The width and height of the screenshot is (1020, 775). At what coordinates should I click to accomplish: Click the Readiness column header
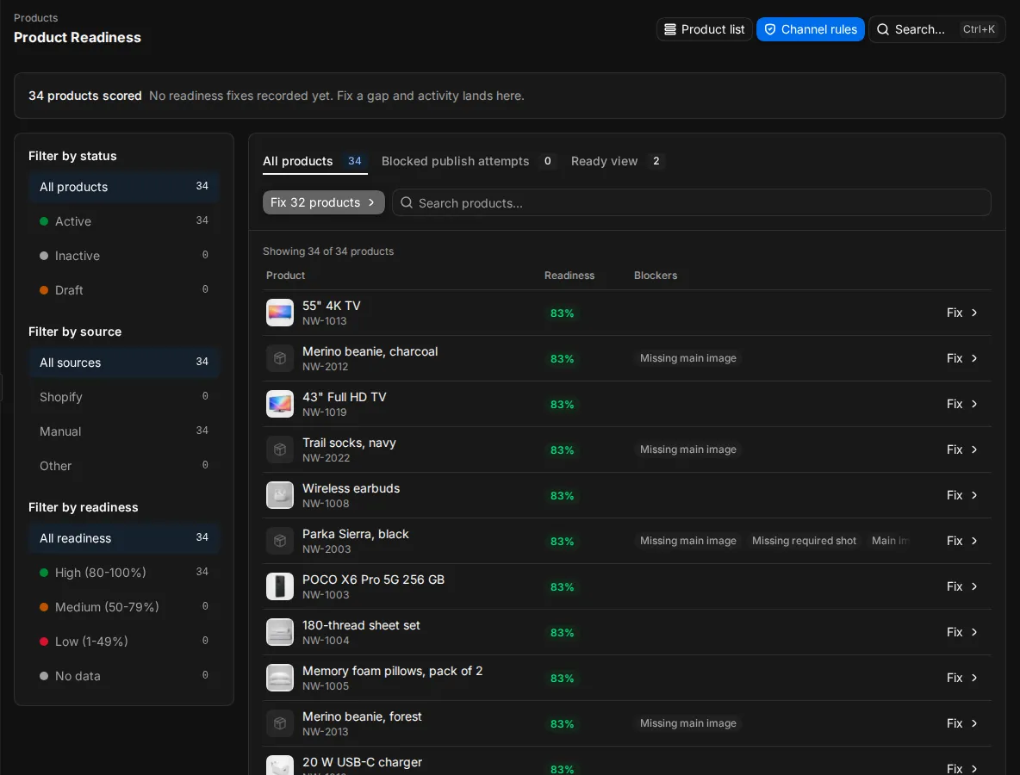tap(569, 276)
